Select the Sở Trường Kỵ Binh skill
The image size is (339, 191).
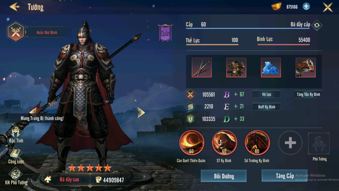[x=257, y=143]
